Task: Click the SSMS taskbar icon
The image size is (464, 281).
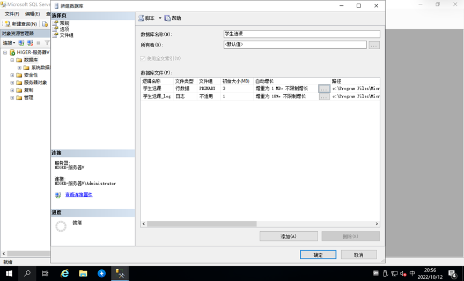Action: click(x=120, y=274)
